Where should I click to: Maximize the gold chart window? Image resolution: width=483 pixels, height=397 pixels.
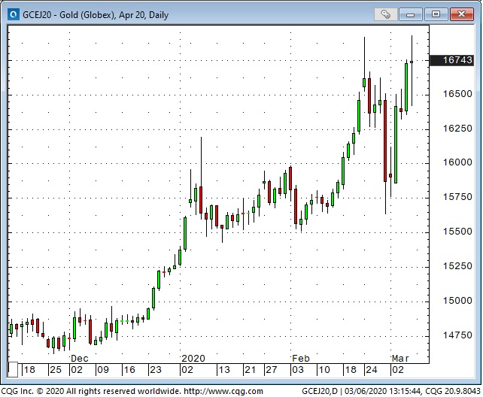pyautogui.click(x=436, y=14)
